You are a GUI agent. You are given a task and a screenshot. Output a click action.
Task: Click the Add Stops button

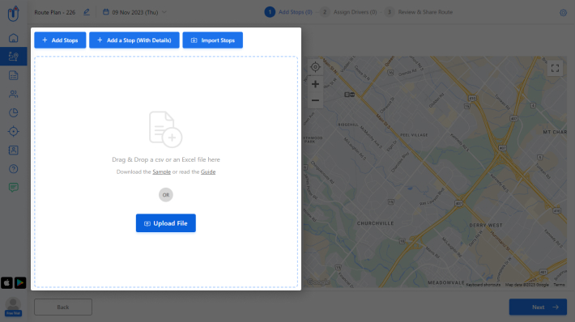[x=60, y=40]
